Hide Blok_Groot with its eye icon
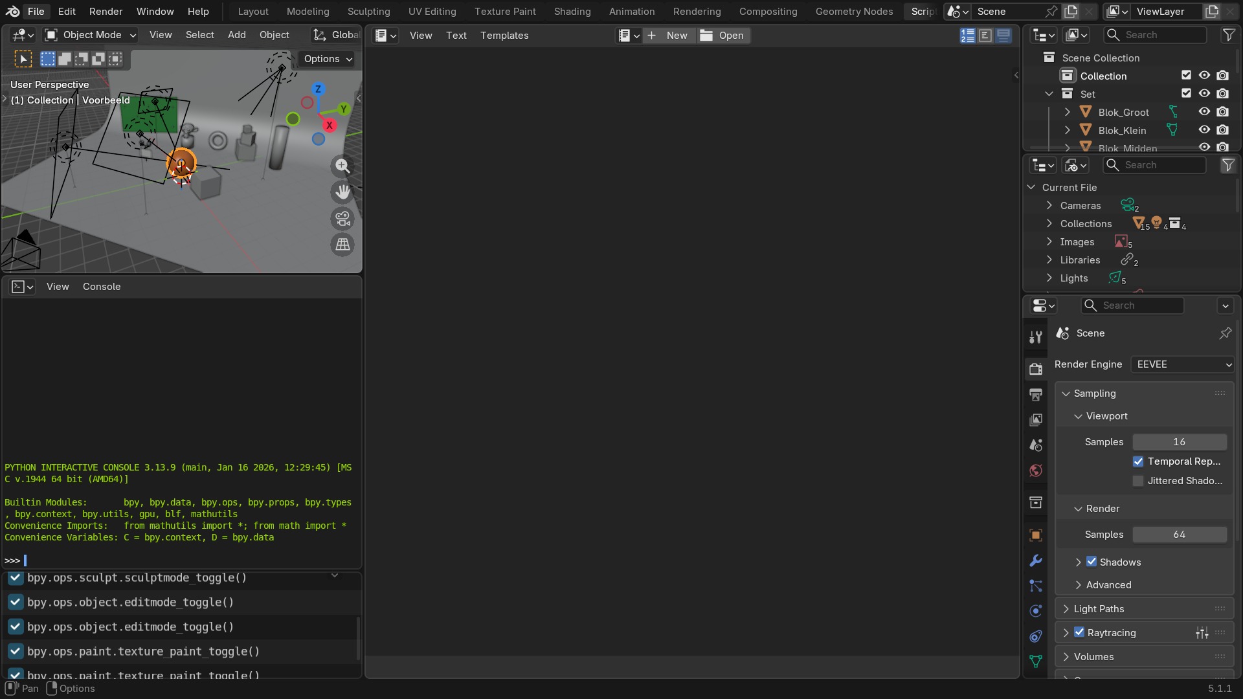1243x699 pixels. coord(1204,112)
